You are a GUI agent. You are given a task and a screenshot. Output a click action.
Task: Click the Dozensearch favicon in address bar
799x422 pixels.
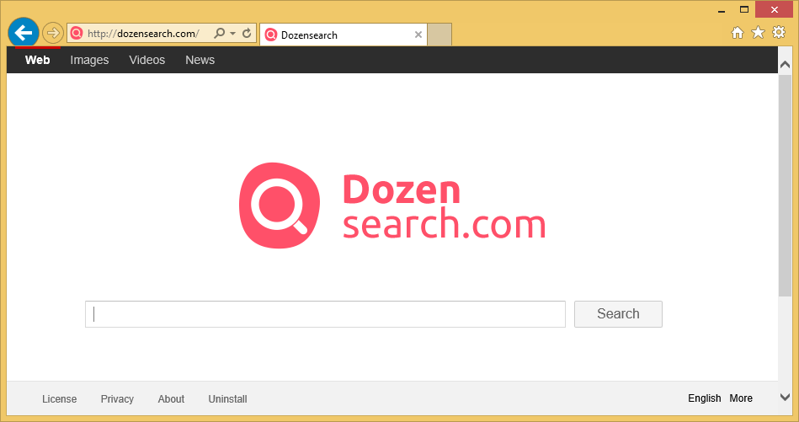click(77, 34)
